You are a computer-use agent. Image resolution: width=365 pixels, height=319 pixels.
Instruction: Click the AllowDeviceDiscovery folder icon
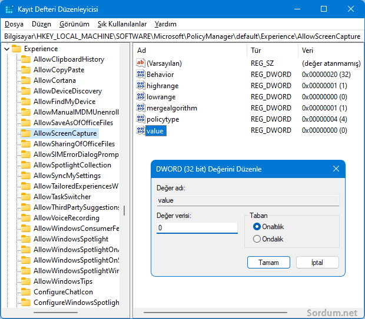click(25, 91)
